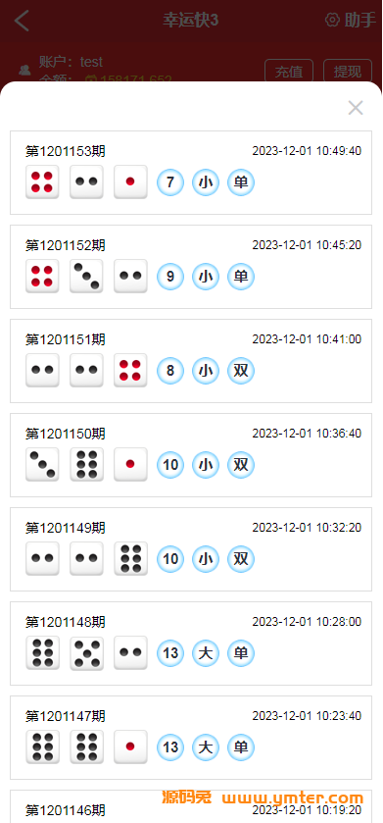
Task: Tap the 提现 withdraw button
Action: (348, 71)
